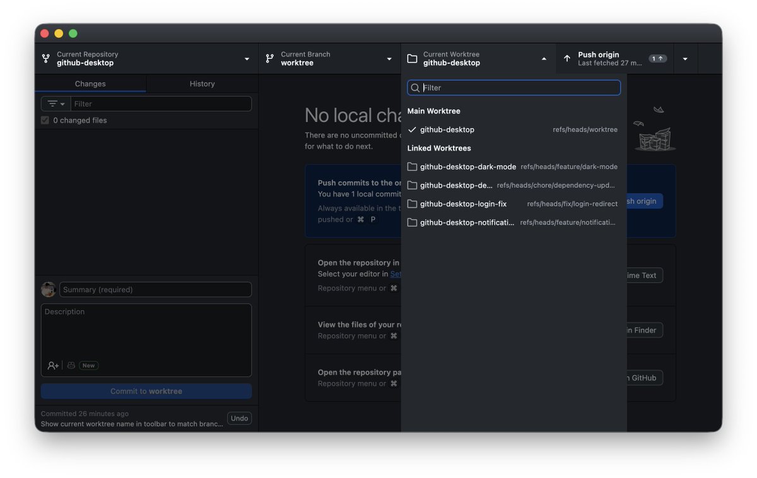This screenshot has height=478, width=757.
Task: Click the '1 ↑' ahead-count badge
Action: (657, 59)
